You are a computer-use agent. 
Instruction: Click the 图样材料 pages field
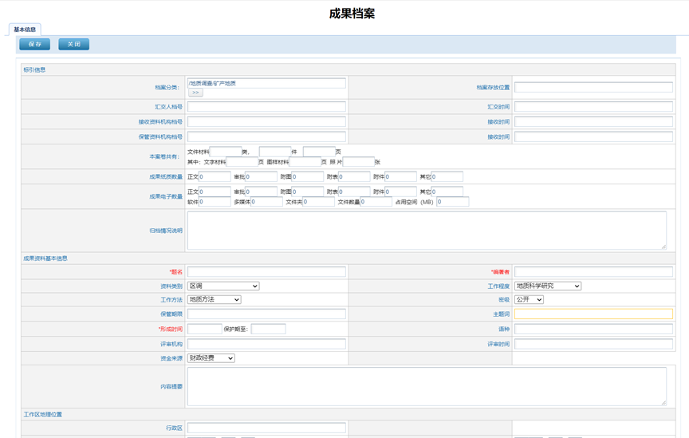pyautogui.click(x=305, y=162)
